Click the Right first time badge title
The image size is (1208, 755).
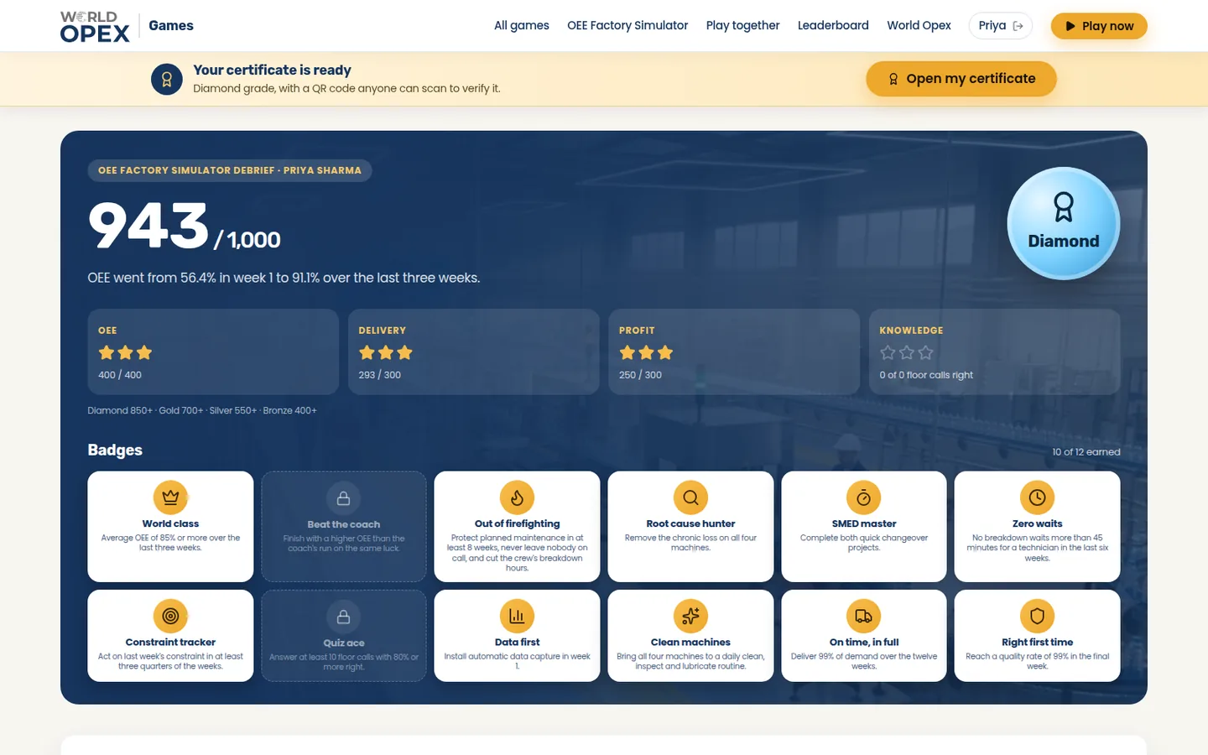click(x=1037, y=642)
